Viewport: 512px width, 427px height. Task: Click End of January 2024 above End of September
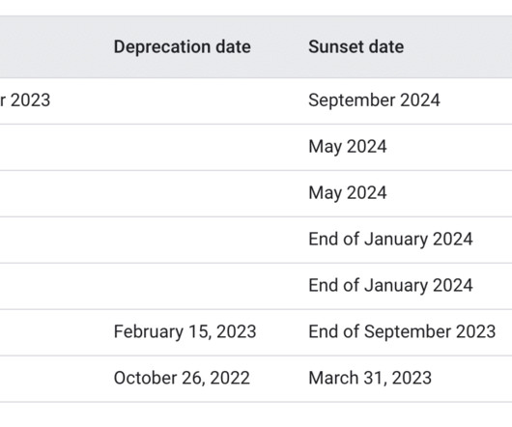click(390, 286)
